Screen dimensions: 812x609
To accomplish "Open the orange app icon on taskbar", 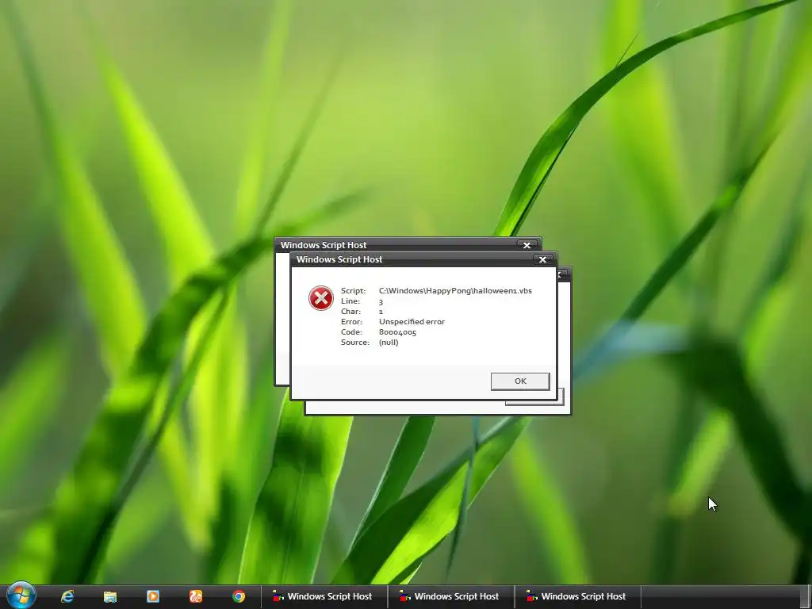I will (196, 596).
